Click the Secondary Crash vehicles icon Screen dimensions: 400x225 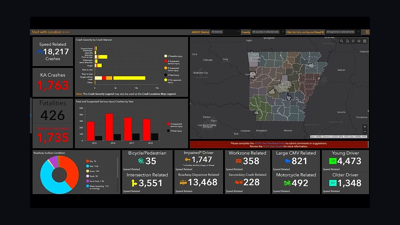pyautogui.click(x=239, y=182)
